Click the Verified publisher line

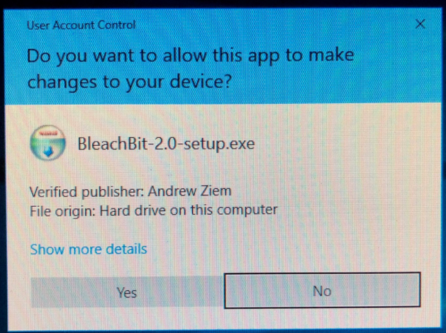[x=130, y=191]
